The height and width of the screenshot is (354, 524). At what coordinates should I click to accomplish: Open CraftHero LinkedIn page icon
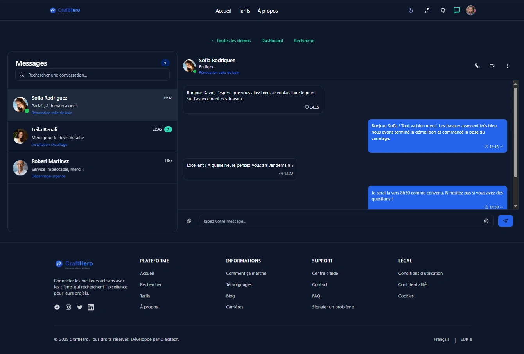(91, 307)
